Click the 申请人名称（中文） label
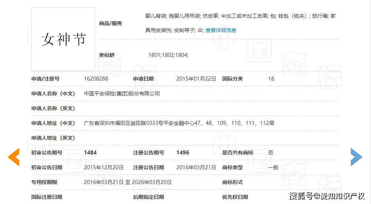Image resolution: width=373 pixels, height=204 pixels. click(x=53, y=93)
